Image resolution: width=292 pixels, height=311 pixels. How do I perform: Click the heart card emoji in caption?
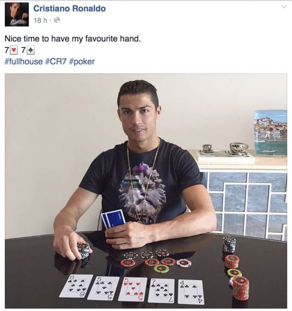click(x=14, y=50)
